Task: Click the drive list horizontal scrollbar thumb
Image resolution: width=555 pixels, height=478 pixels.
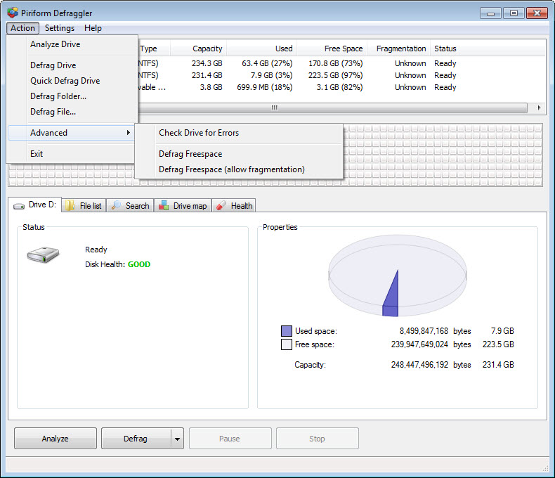Action: (x=332, y=108)
